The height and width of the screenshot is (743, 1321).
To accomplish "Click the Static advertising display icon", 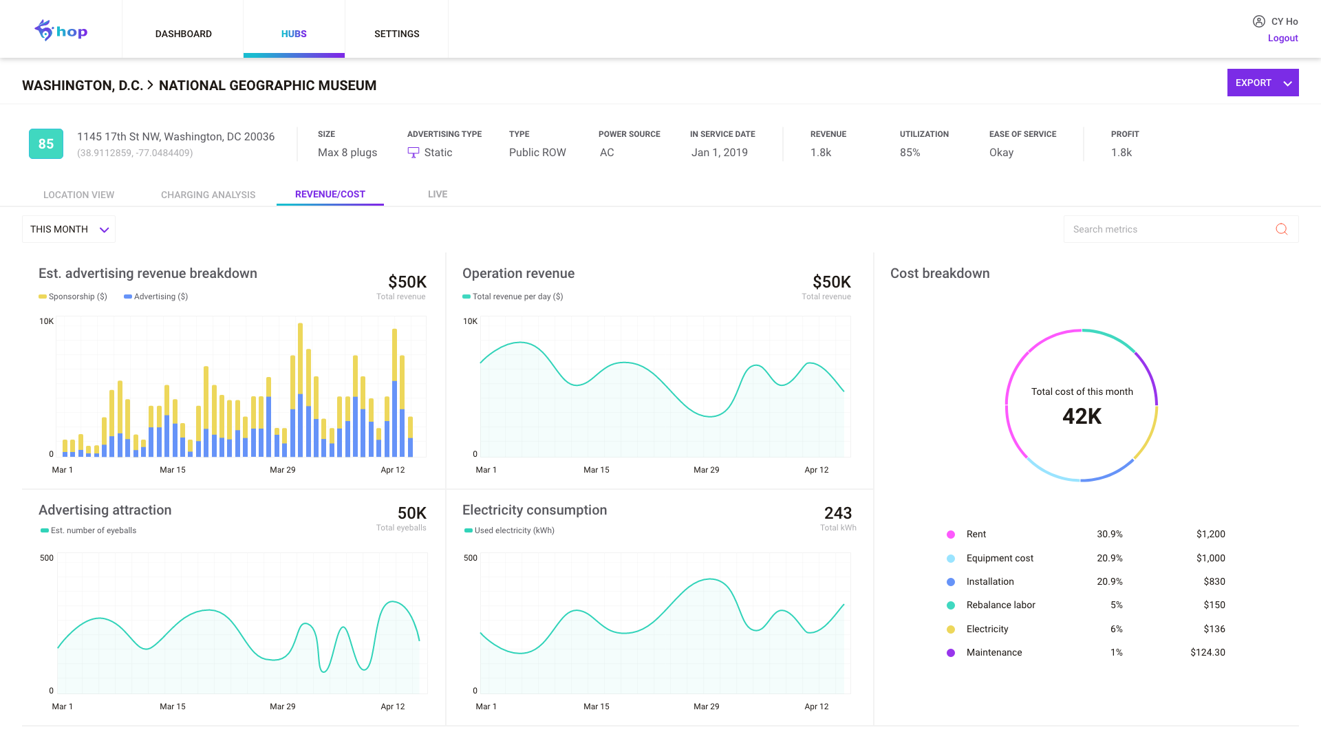I will click(x=413, y=153).
